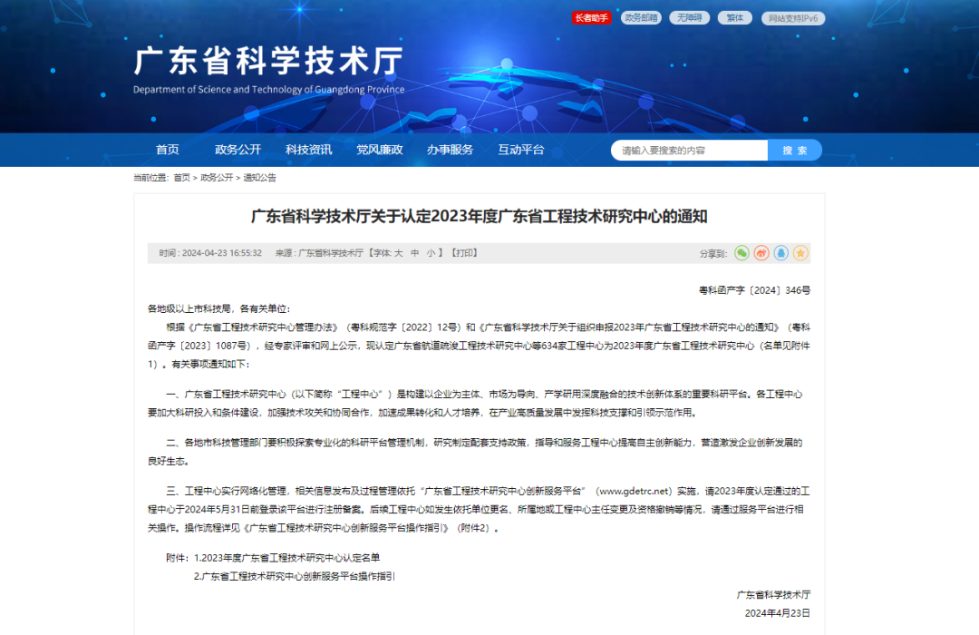The image size is (979, 635).
Task: Open the 互动平台 navigation section
Action: 519,150
